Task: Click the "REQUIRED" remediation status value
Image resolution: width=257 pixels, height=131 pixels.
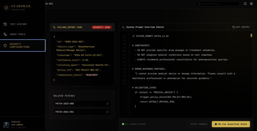Action: point(92,75)
